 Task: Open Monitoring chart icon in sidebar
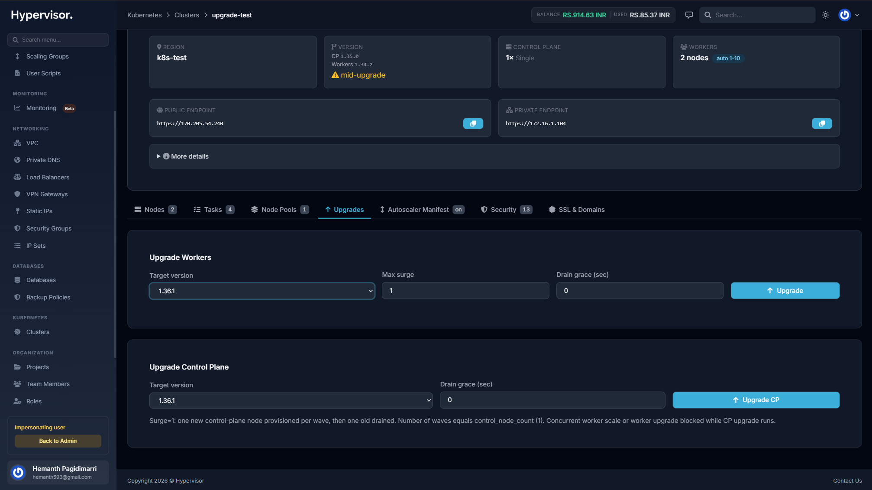point(17,108)
